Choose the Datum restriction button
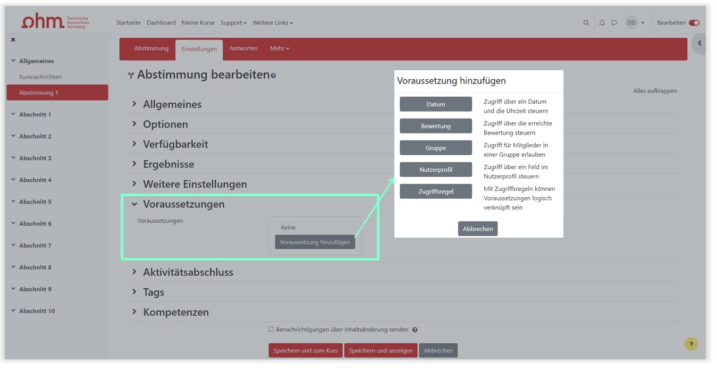Image resolution: width=717 pixels, height=370 pixels. pos(435,104)
